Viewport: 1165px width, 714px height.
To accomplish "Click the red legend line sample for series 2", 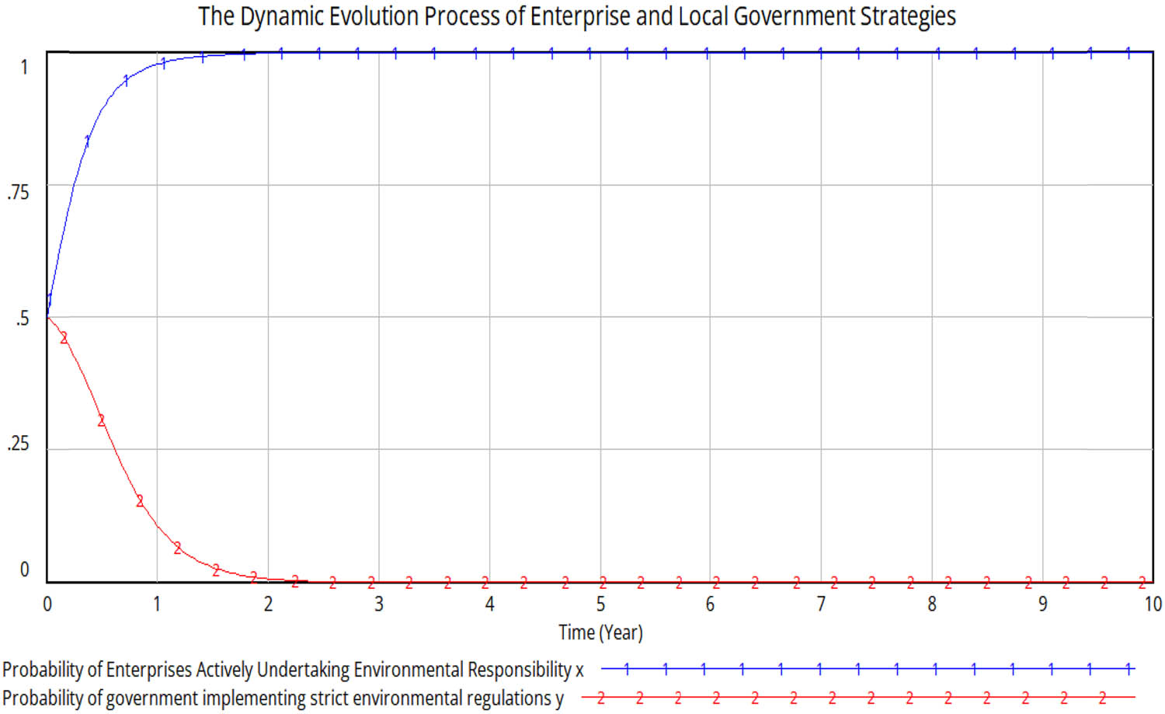I will pos(858,698).
